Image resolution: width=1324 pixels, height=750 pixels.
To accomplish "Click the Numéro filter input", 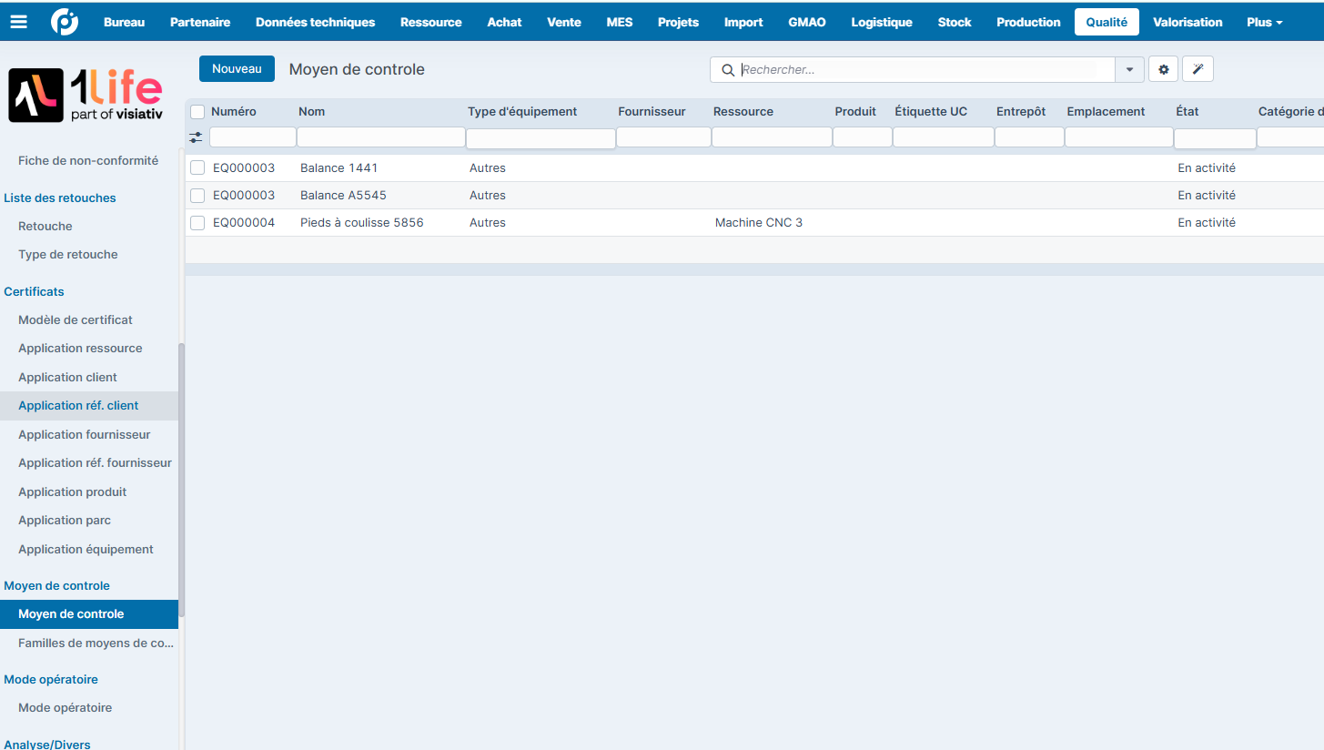I will (x=252, y=137).
